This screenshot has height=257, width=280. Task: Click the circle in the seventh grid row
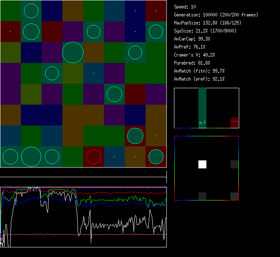click(135, 136)
